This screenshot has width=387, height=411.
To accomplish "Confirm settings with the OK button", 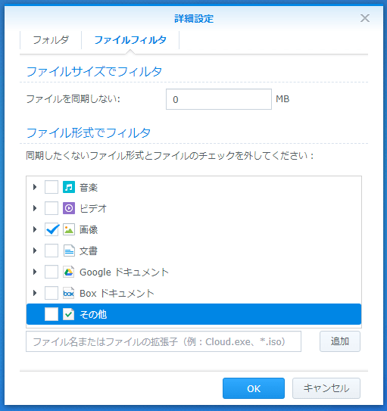I will pyautogui.click(x=254, y=388).
